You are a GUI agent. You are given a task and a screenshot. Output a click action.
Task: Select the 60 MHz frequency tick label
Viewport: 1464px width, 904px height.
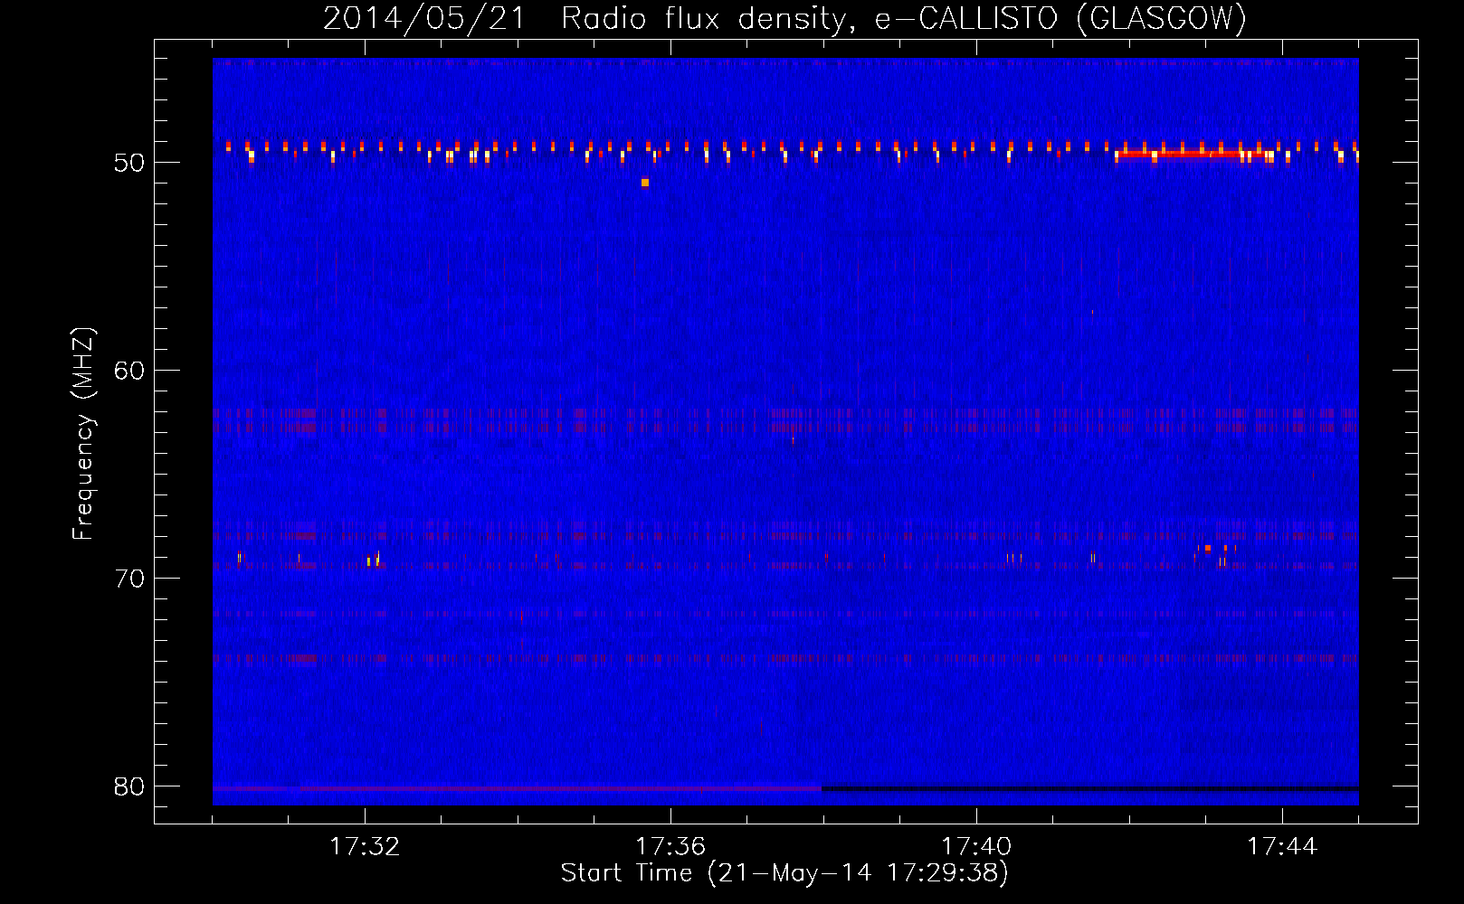point(129,371)
